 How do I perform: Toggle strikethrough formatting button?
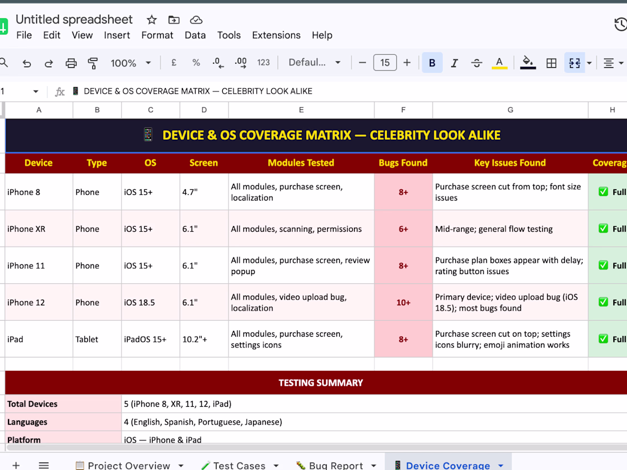477,63
